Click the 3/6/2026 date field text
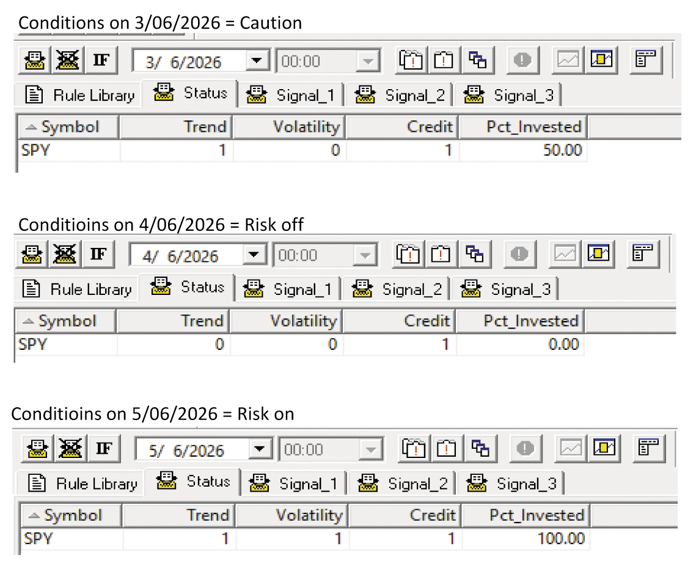This screenshot has height=566, width=696. pos(183,62)
